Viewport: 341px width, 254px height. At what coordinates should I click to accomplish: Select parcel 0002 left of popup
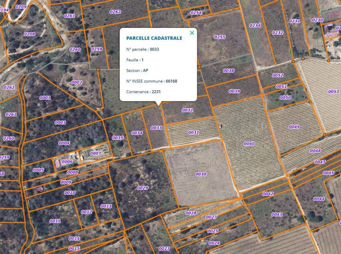click(x=77, y=83)
